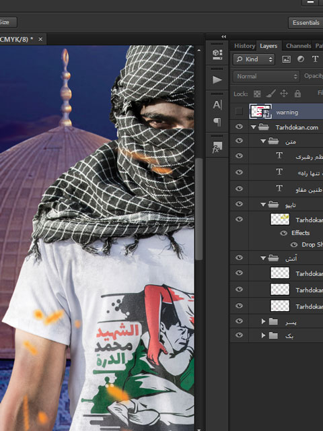
Task: Click Tarhdokan layer thumbnail in تایپو group
Action: [x=280, y=220]
